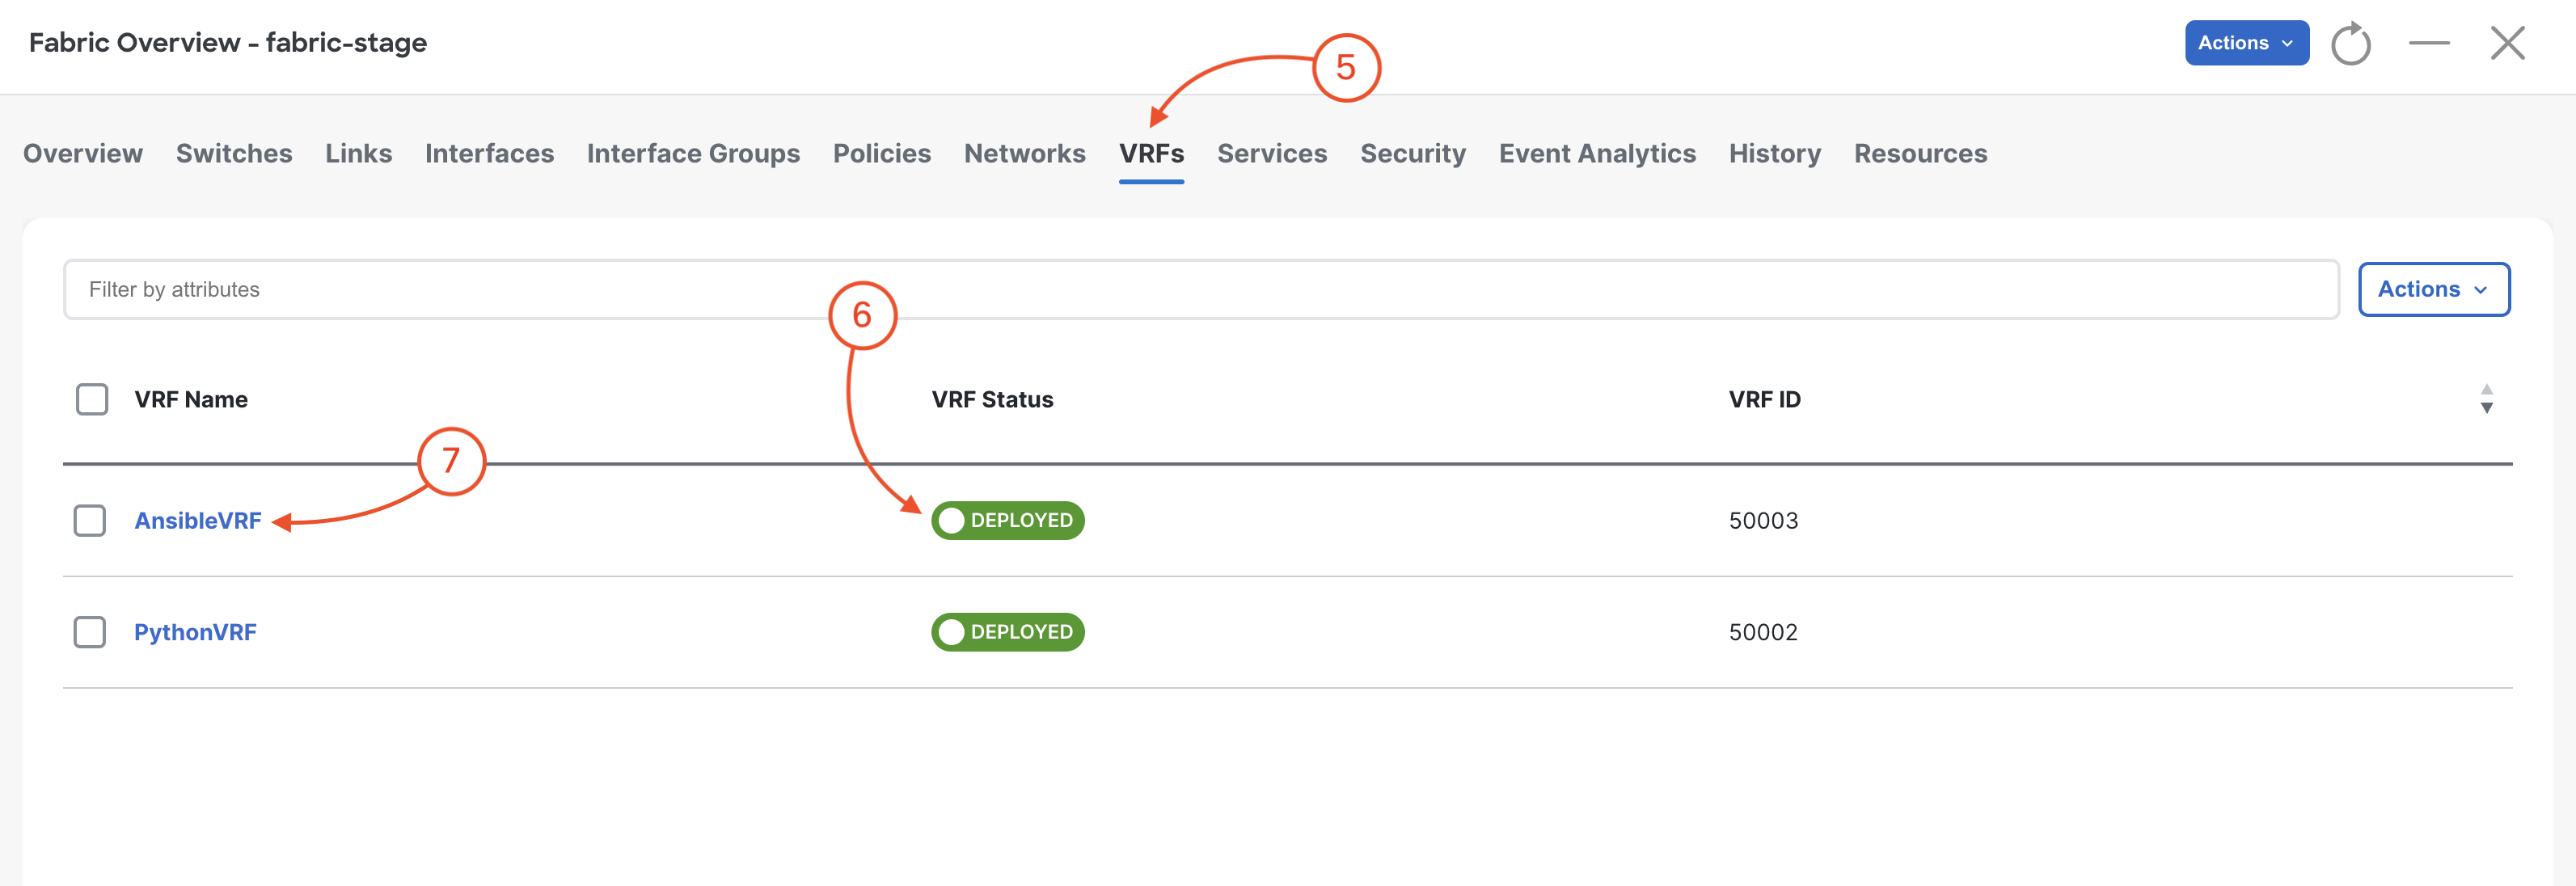Open the PythonVRF link
The width and height of the screenshot is (2576, 886).
point(195,632)
